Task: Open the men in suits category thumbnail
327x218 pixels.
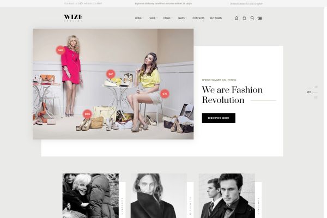Action: (227, 196)
